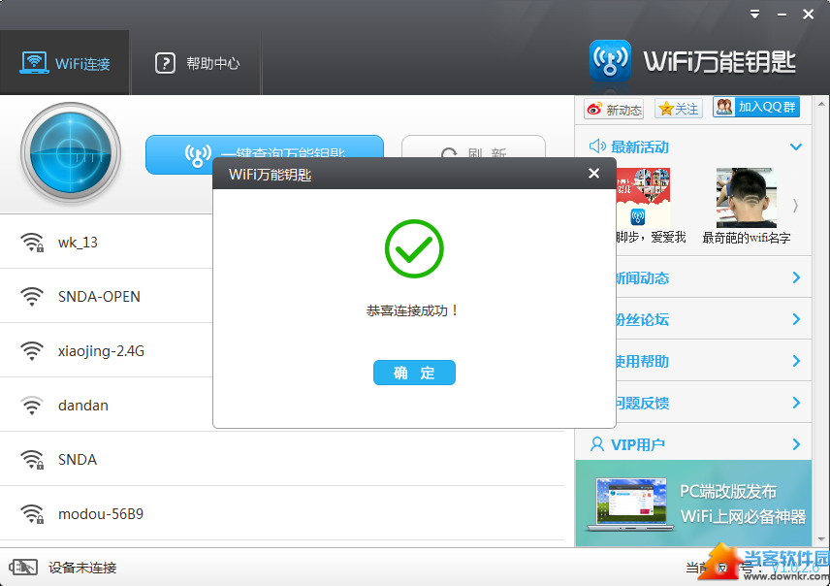Click the weak WiFi icon beside dandan

coord(32,406)
